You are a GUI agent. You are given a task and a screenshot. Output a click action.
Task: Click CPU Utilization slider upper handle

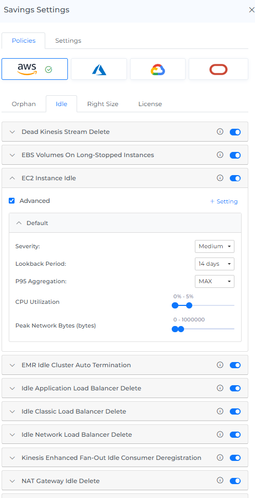[x=189, y=305]
